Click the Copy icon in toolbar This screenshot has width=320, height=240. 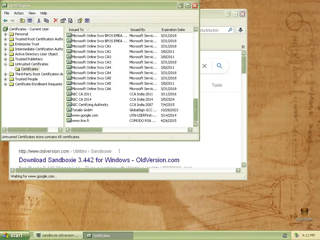[x=46, y=21]
